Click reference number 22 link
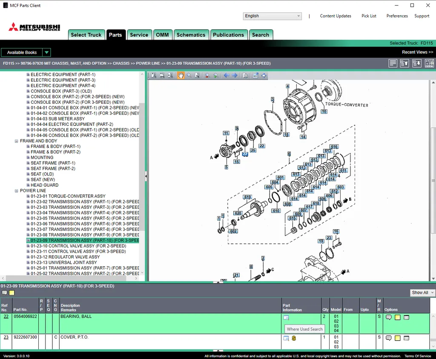This screenshot has height=359, width=436. click(6, 316)
